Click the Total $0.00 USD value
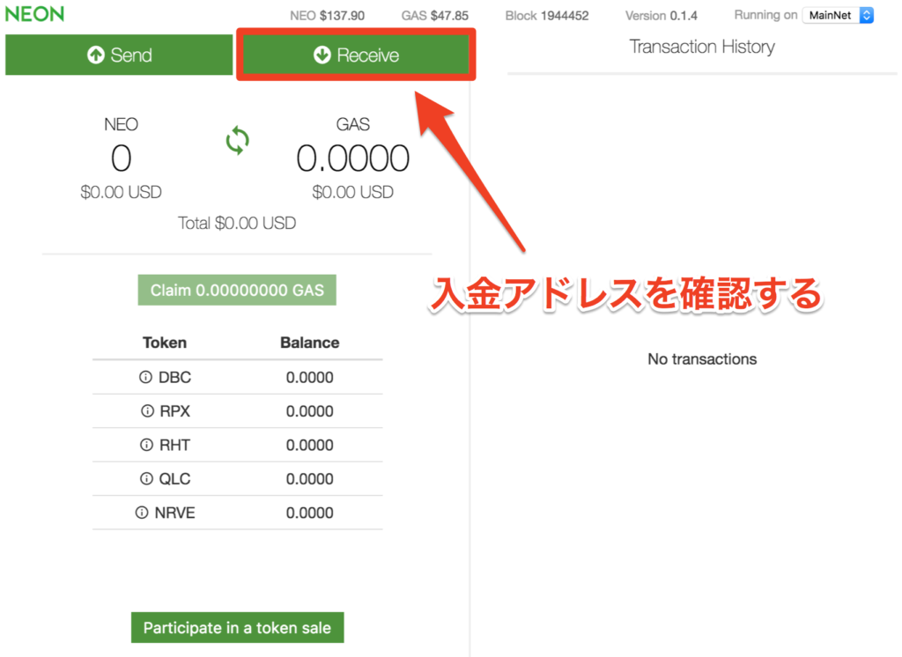 coord(237,223)
